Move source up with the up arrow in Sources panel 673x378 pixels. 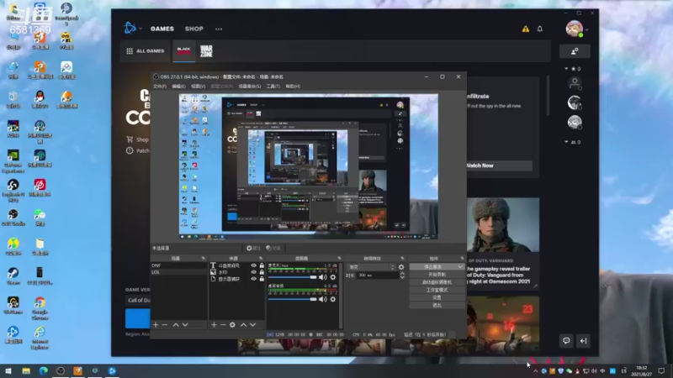[x=243, y=325]
